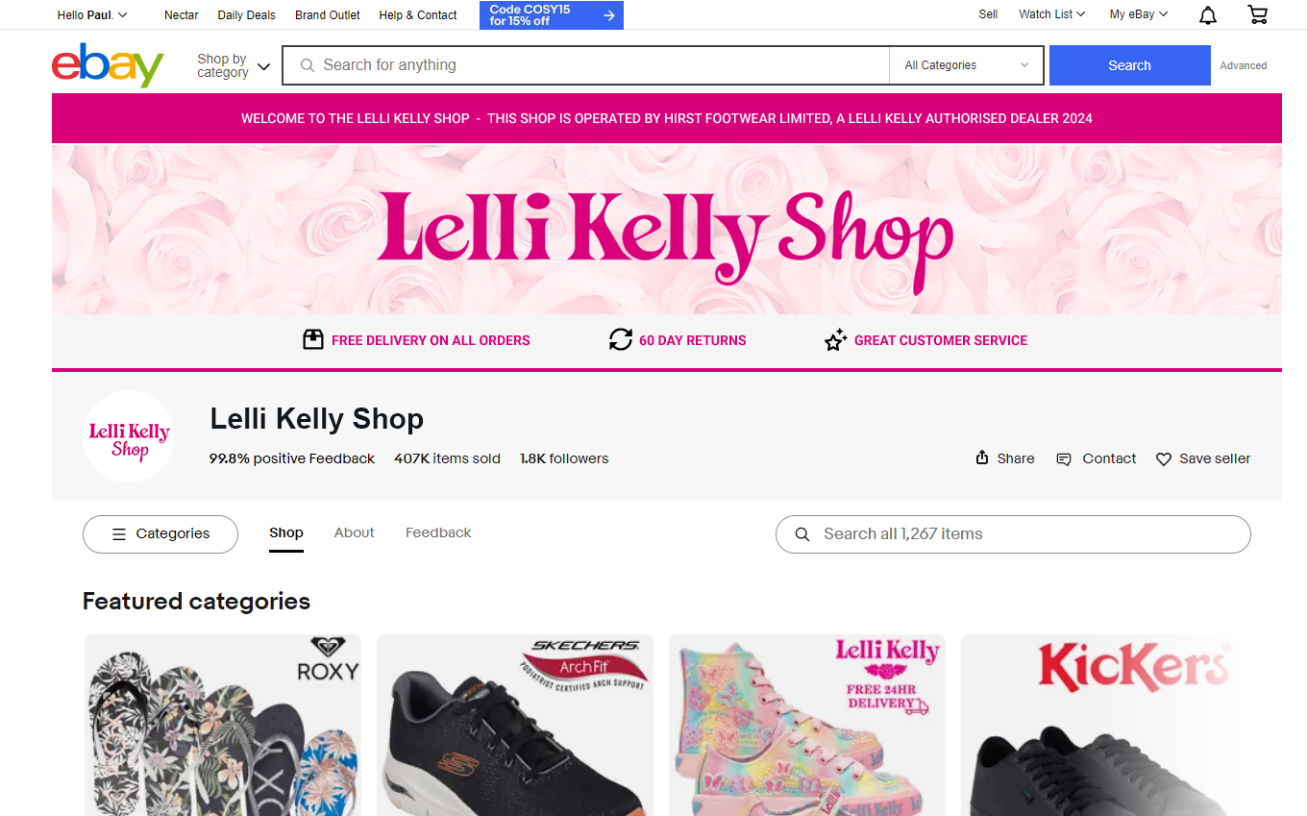Open the Skechers Arch Fit category thumbnail

pyautogui.click(x=515, y=725)
